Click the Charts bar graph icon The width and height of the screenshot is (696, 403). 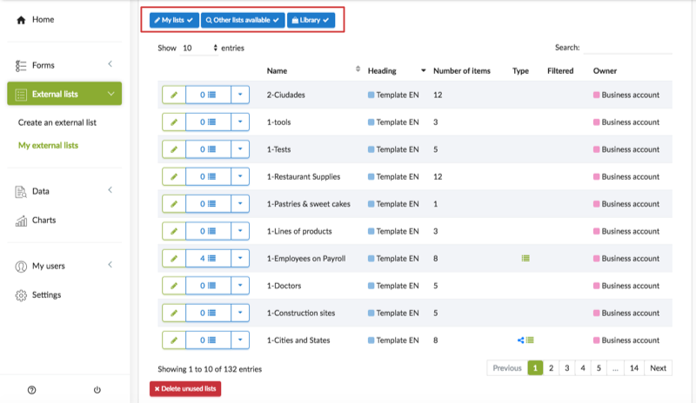pyautogui.click(x=21, y=221)
